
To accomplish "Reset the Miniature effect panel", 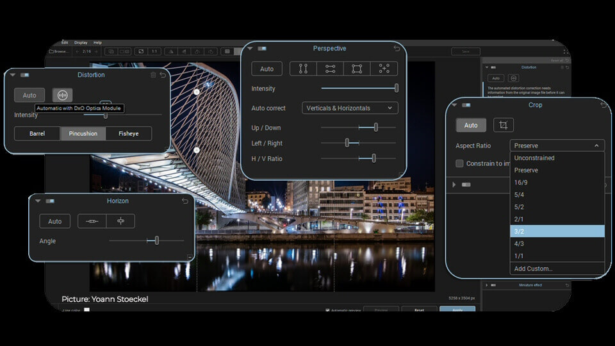I will pyautogui.click(x=567, y=285).
